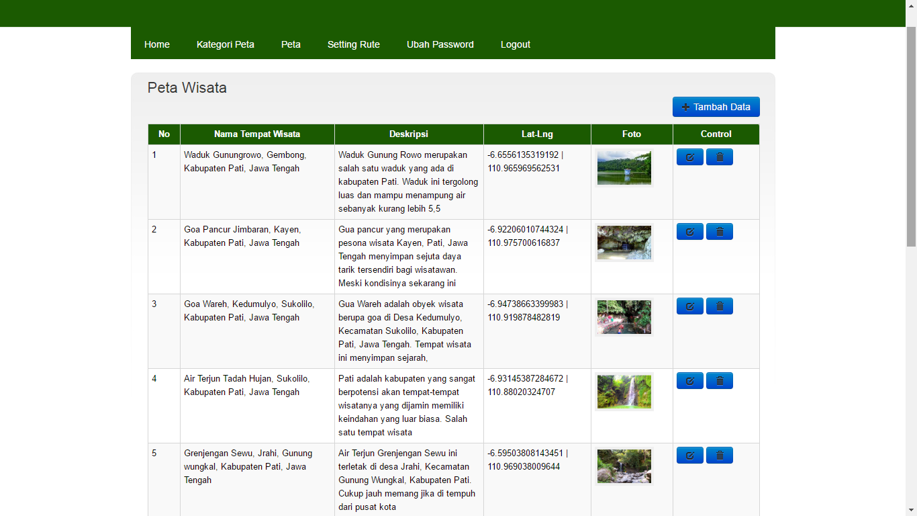The image size is (917, 516).
Task: Click the vertical page scrollbar thumb
Action: tap(911, 134)
